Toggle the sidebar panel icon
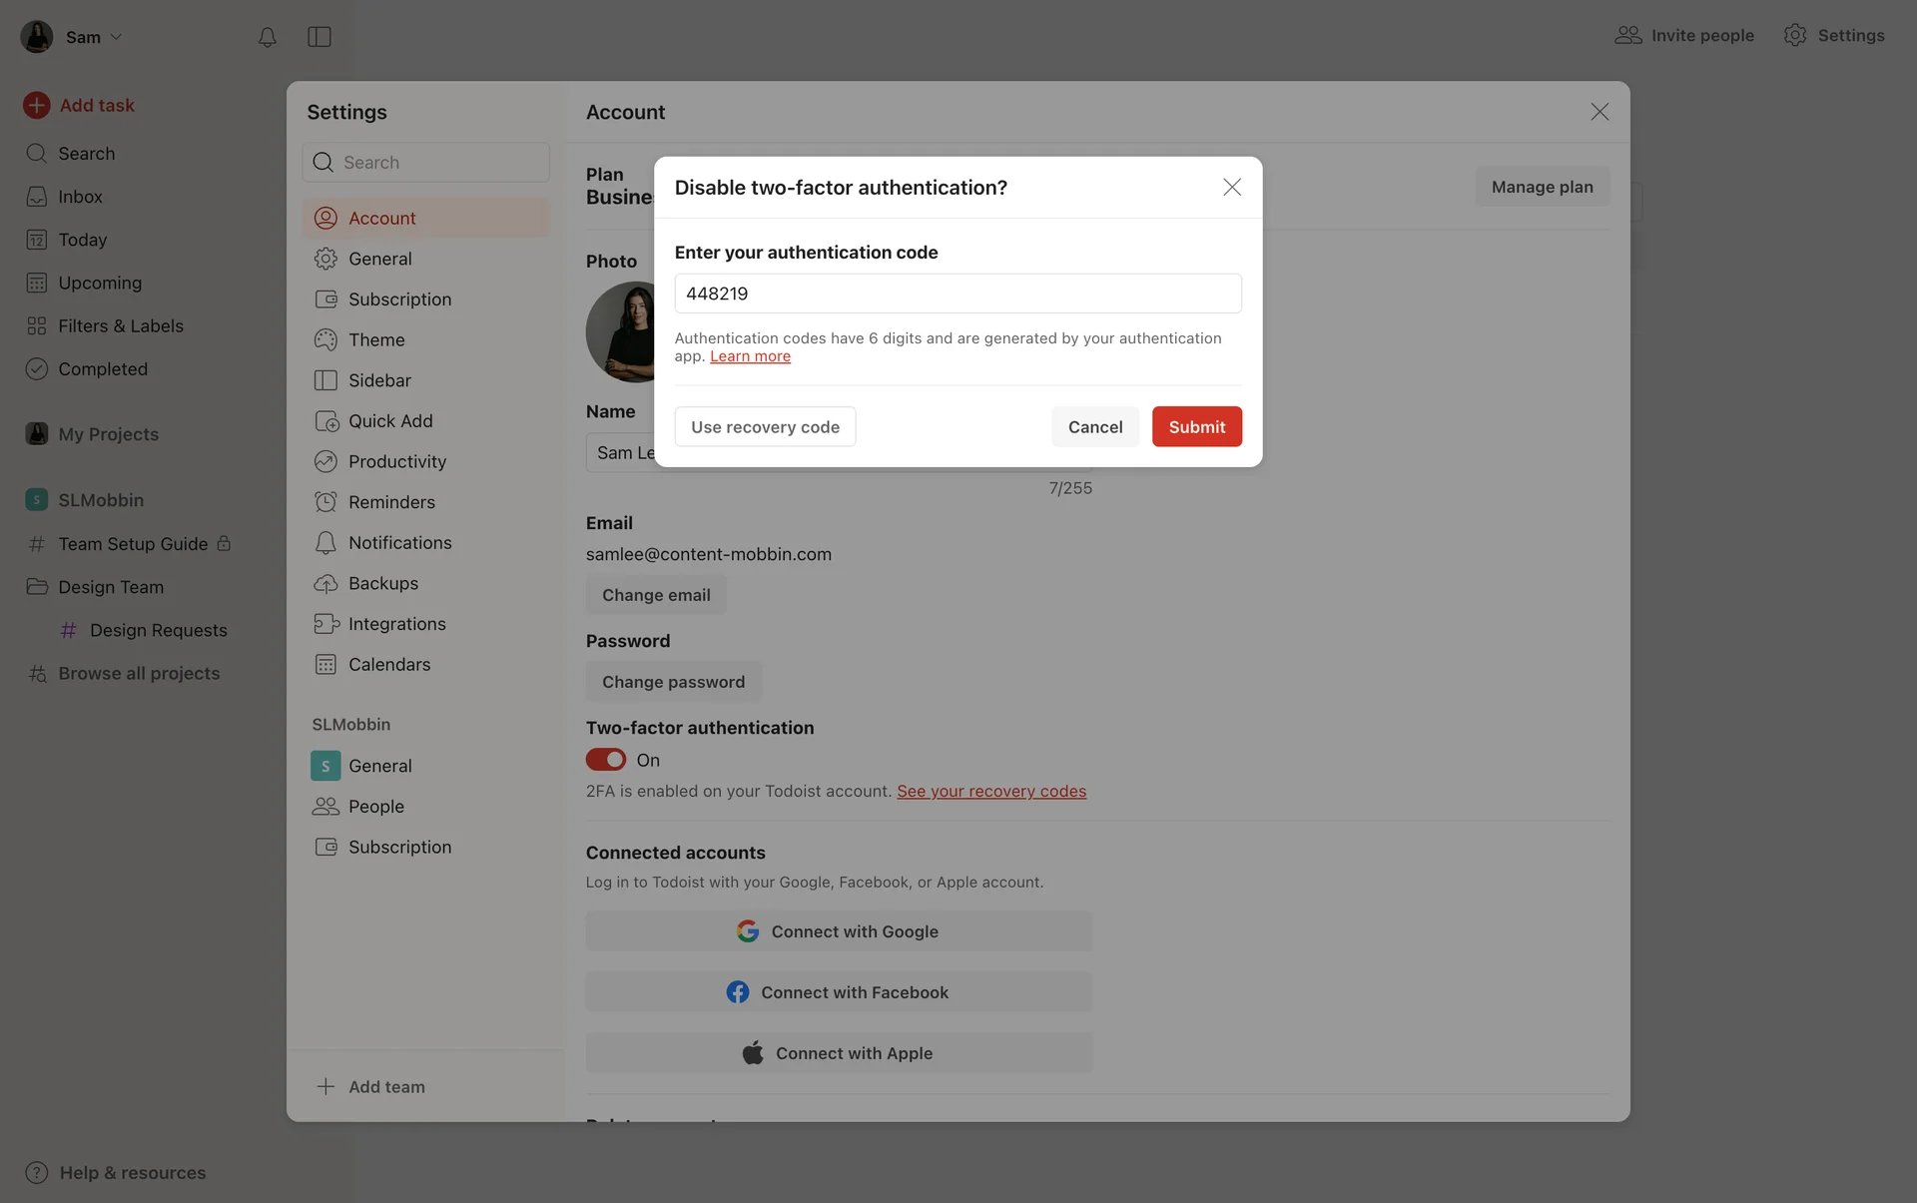1917x1203 pixels. point(319,37)
